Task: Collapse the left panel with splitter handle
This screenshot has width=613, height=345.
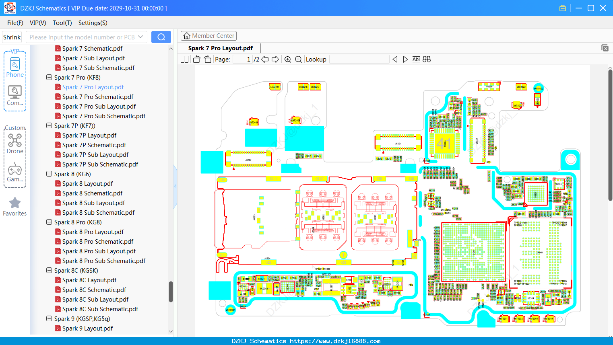Action: pos(175,186)
